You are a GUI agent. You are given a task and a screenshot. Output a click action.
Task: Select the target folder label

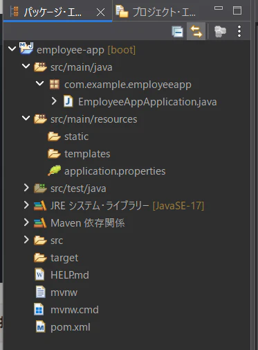point(64,258)
